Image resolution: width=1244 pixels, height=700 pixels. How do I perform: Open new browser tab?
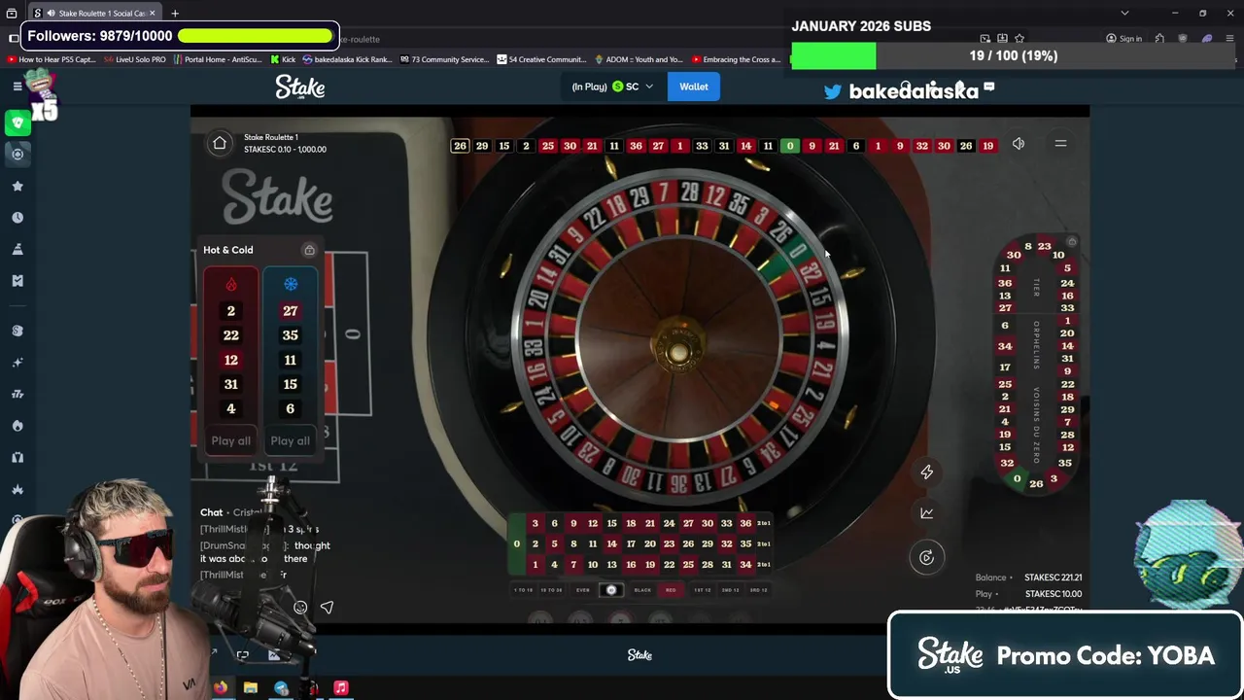coord(175,14)
